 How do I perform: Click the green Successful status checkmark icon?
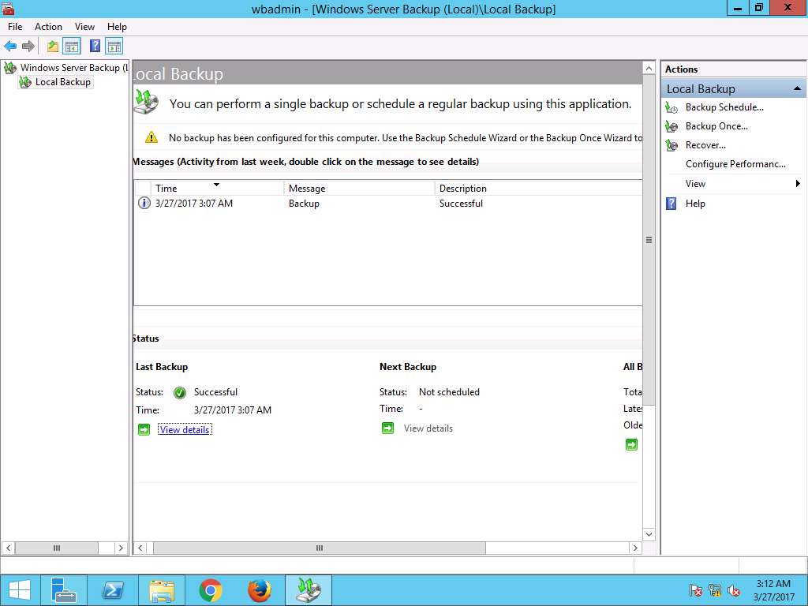tap(180, 393)
